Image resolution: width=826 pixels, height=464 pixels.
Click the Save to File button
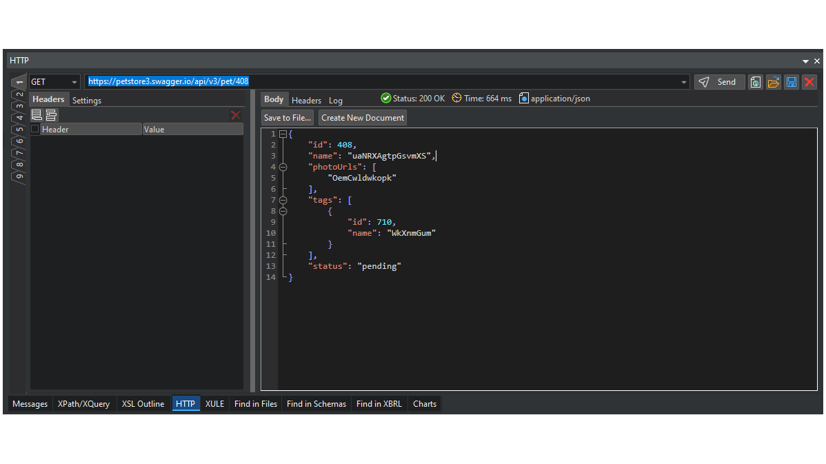pos(288,118)
